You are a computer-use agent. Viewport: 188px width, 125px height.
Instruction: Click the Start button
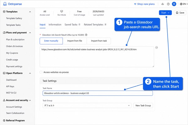(x=165, y=13)
